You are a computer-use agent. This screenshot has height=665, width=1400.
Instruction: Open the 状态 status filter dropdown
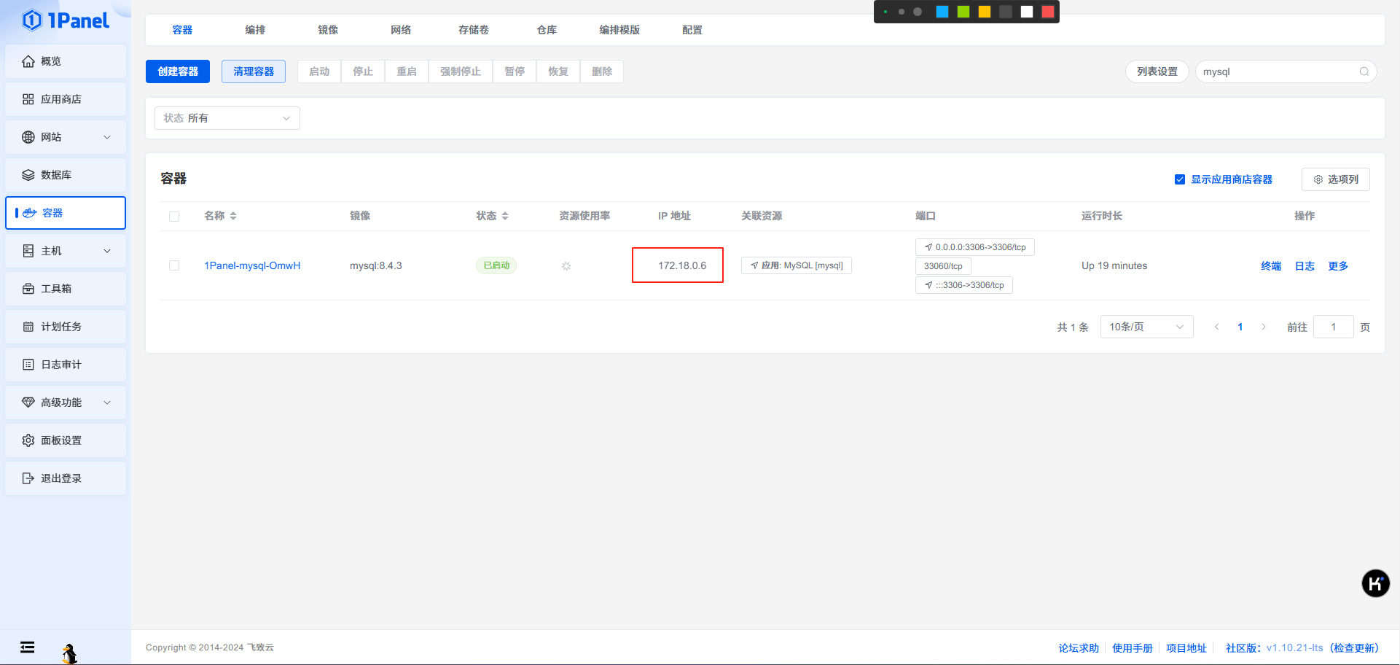pos(227,117)
